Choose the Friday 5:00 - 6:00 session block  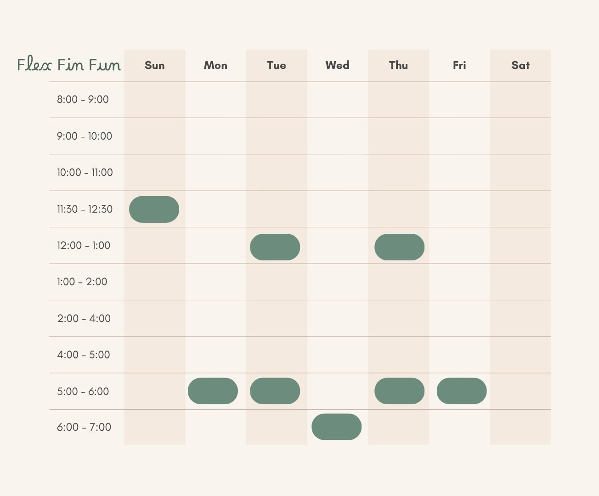coord(462,391)
